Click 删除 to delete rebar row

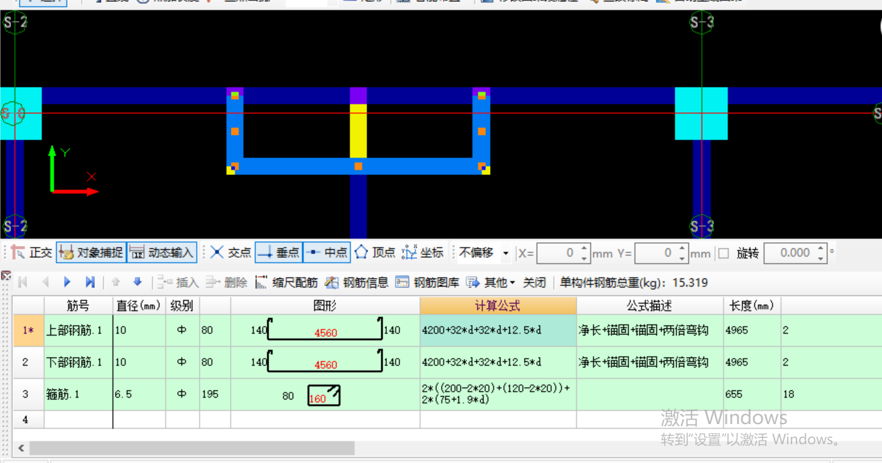(226, 282)
